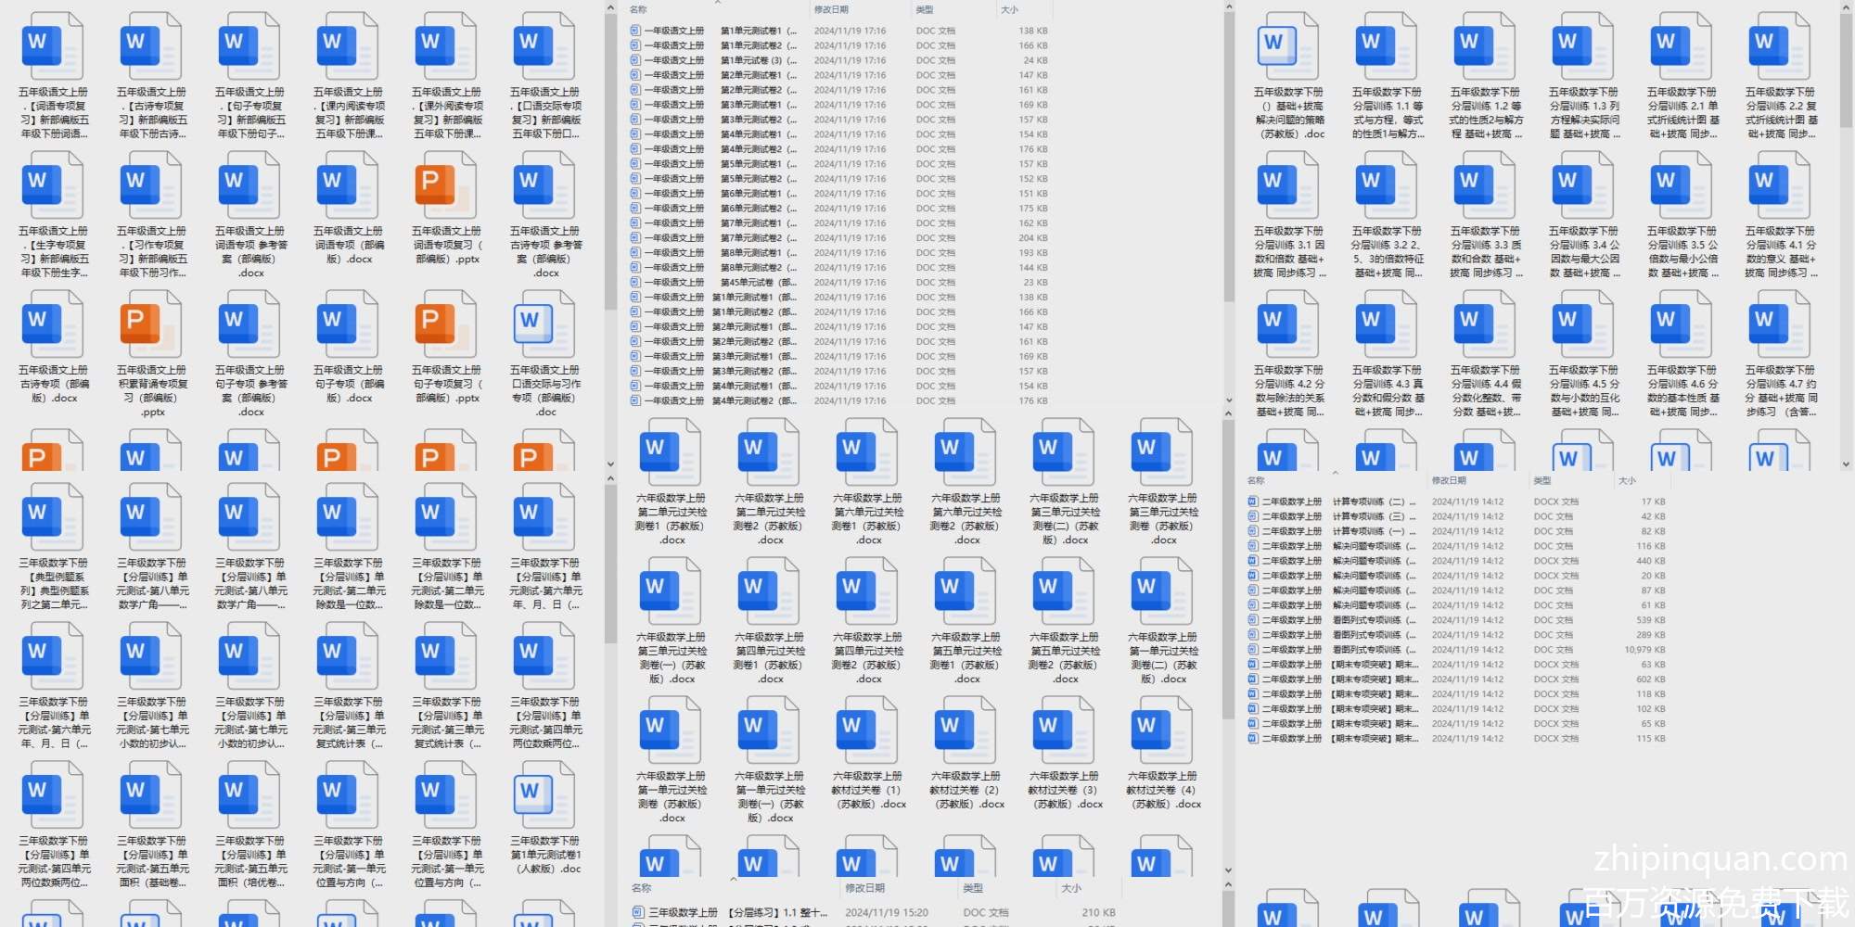Screen dimensions: 1855x927
Task: Open 口语交际与习作专项（部编版）.doc file
Action: (x=545, y=325)
